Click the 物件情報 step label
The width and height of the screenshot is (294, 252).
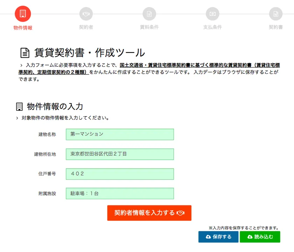[x=23, y=28]
